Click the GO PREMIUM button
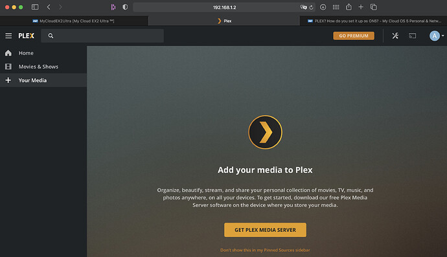This screenshot has width=447, height=257. 354,36
